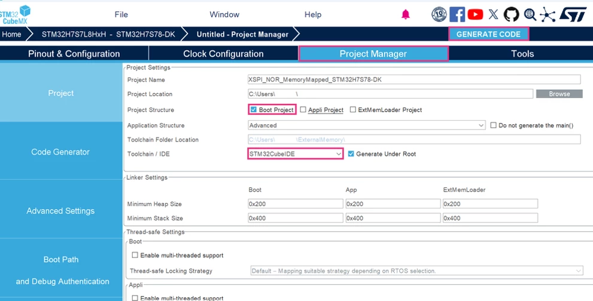Click Boot Minimum Stack Size field
593x301 pixels.
(296, 218)
